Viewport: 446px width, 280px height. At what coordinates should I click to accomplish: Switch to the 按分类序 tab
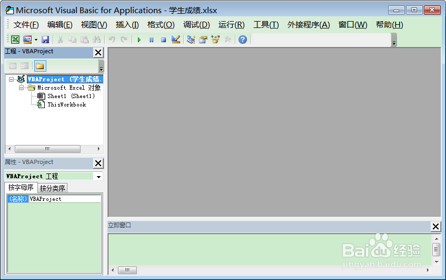(x=53, y=188)
